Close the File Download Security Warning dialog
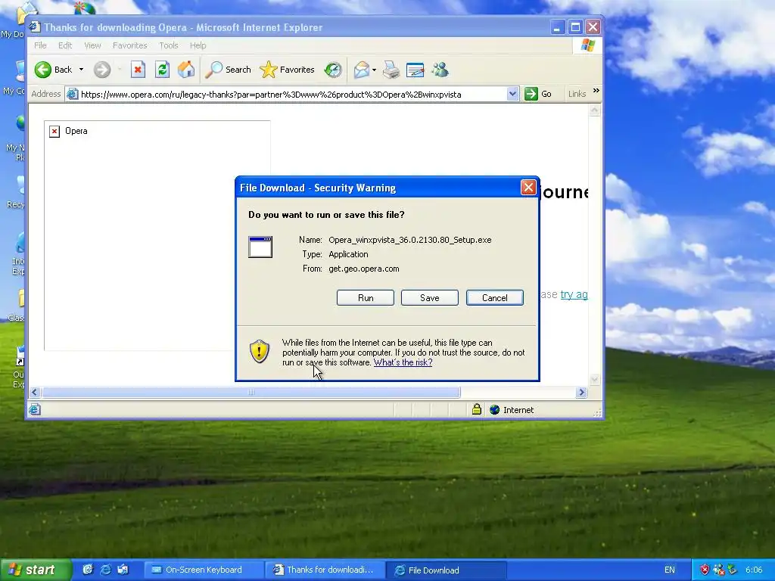The height and width of the screenshot is (581, 775). coord(528,188)
